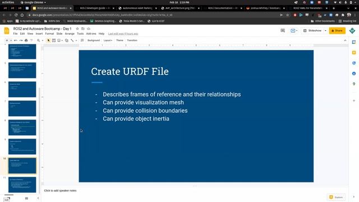Open Google Calendar in the side panel
Screen dimensions: 359x202
pyautogui.click(x=354, y=42)
